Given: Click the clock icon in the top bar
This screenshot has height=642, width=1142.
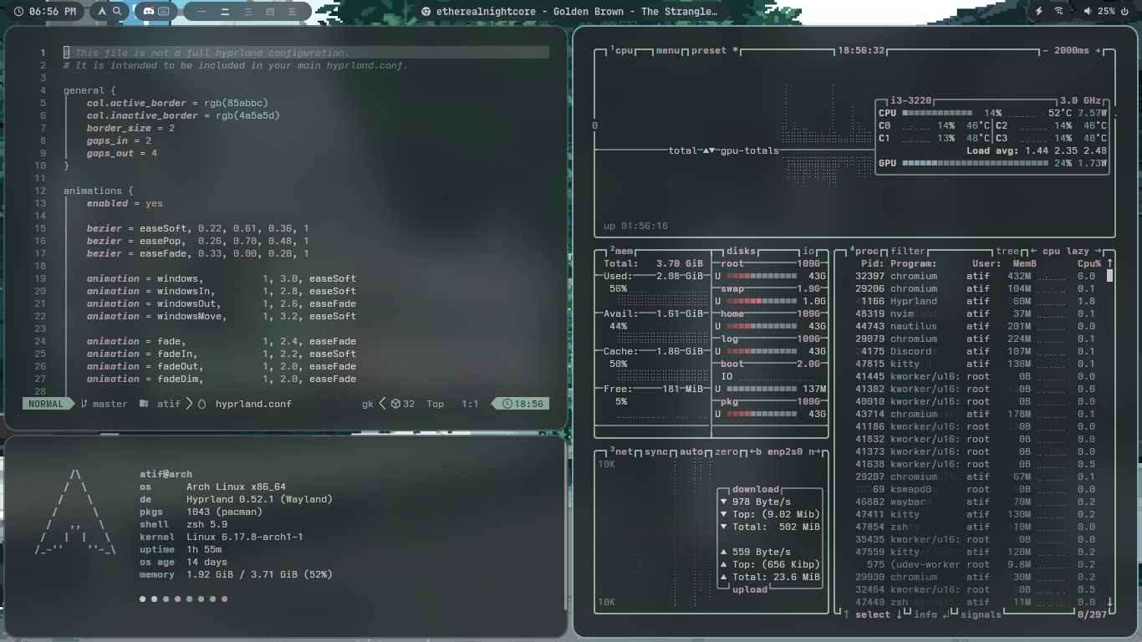Looking at the screenshot, I should [x=17, y=12].
